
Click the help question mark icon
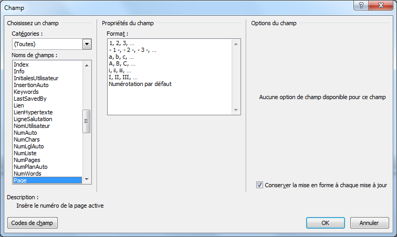361,5
